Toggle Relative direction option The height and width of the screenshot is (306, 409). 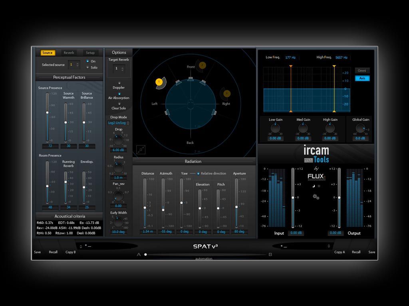[198, 174]
